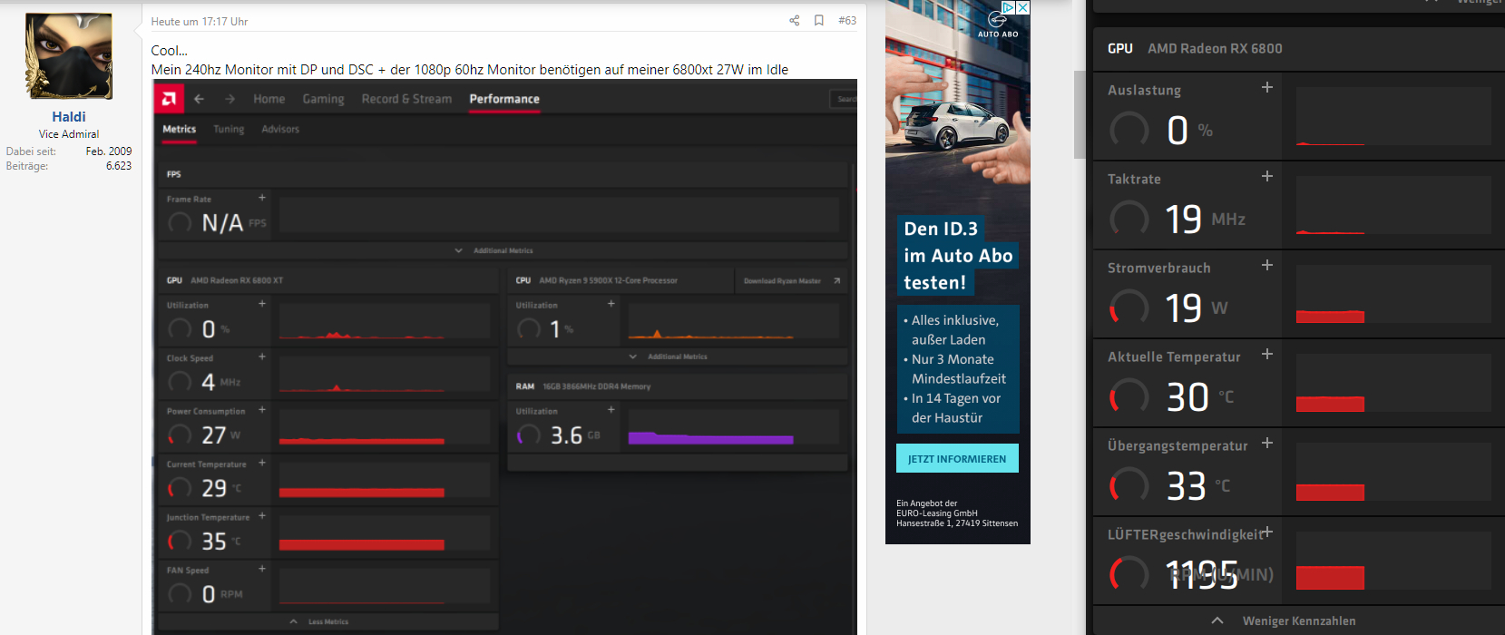Click the Aktuelle Temperatur 30 °C gauge ring
1505x635 pixels.
pyautogui.click(x=1129, y=397)
